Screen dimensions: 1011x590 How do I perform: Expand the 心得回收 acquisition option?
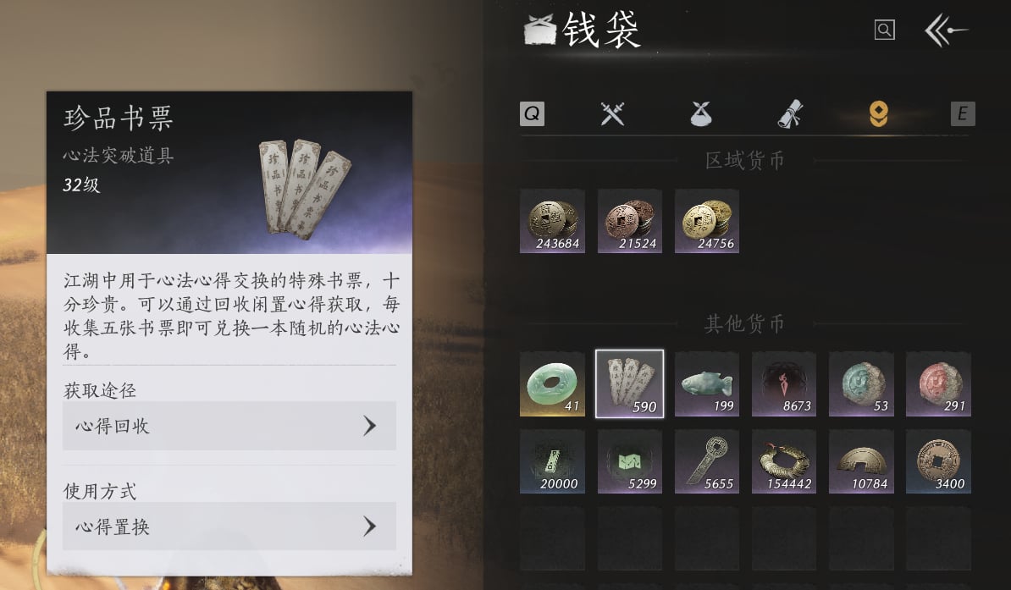[229, 426]
